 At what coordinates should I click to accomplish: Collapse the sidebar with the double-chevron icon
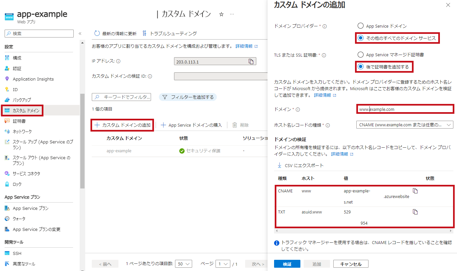80,34
